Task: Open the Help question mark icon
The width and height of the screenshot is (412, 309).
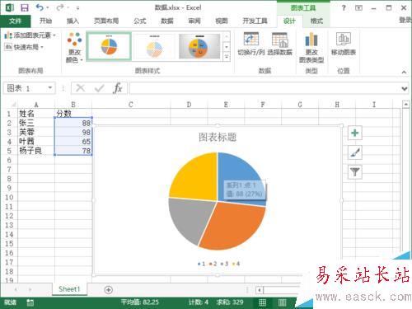Action: pyautogui.click(x=344, y=7)
